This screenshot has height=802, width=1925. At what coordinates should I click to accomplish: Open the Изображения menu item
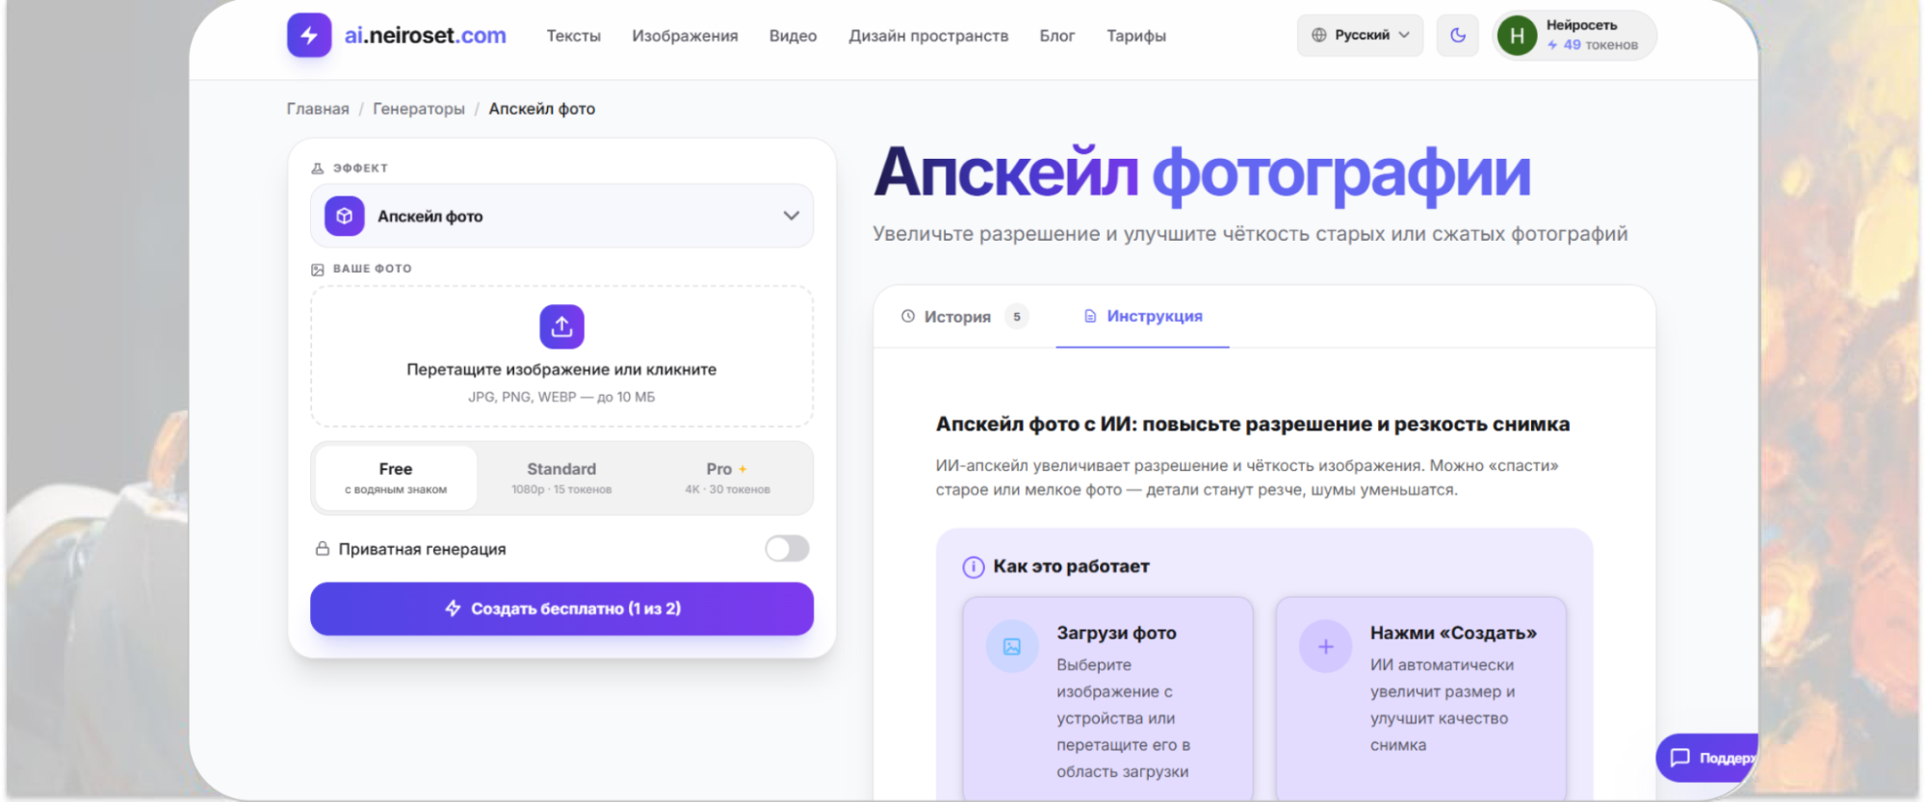[x=685, y=36]
